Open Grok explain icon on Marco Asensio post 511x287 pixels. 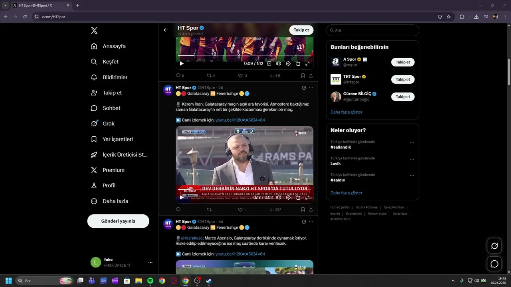(304, 222)
